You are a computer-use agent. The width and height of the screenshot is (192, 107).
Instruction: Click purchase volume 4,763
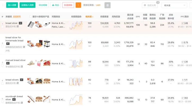(x=117, y=23)
